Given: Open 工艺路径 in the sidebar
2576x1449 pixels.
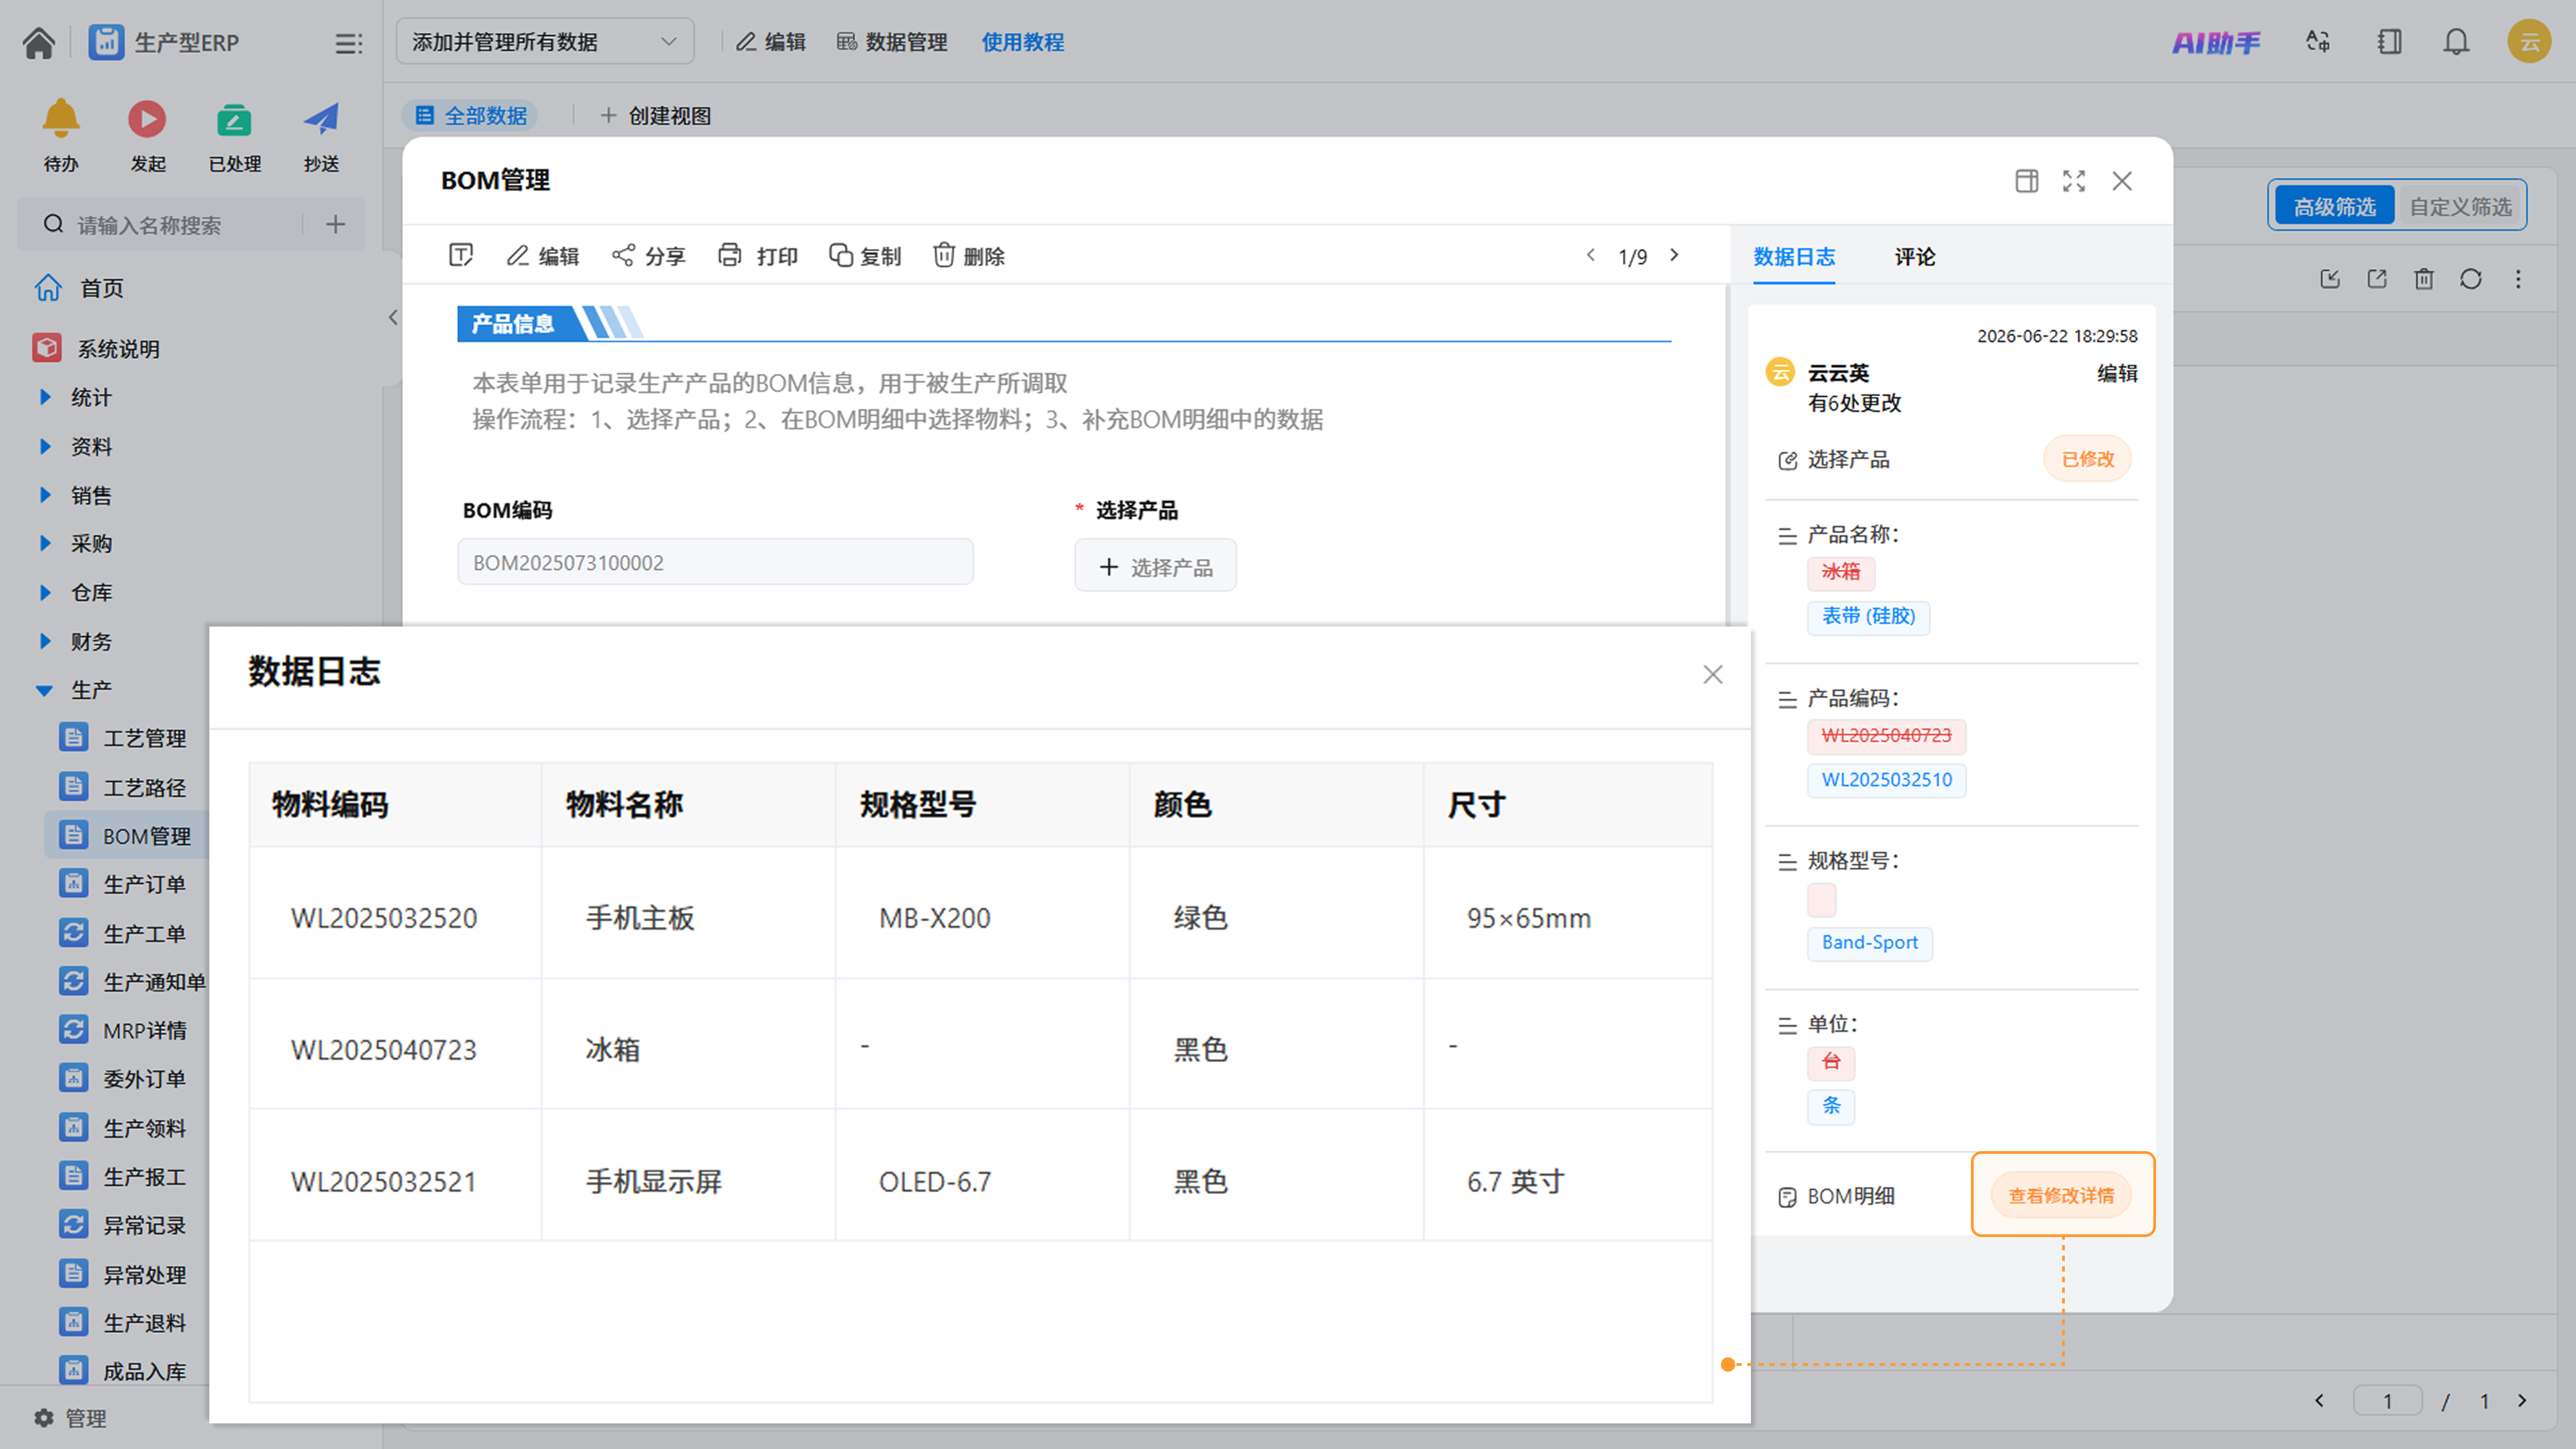Looking at the screenshot, I should click(x=124, y=787).
